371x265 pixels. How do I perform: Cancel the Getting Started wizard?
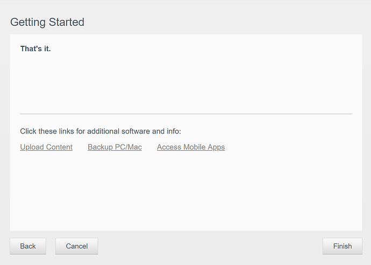[x=77, y=246]
